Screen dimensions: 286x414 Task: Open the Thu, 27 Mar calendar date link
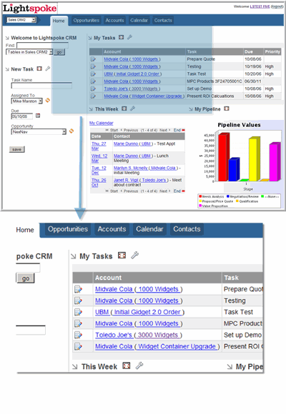coord(99,146)
